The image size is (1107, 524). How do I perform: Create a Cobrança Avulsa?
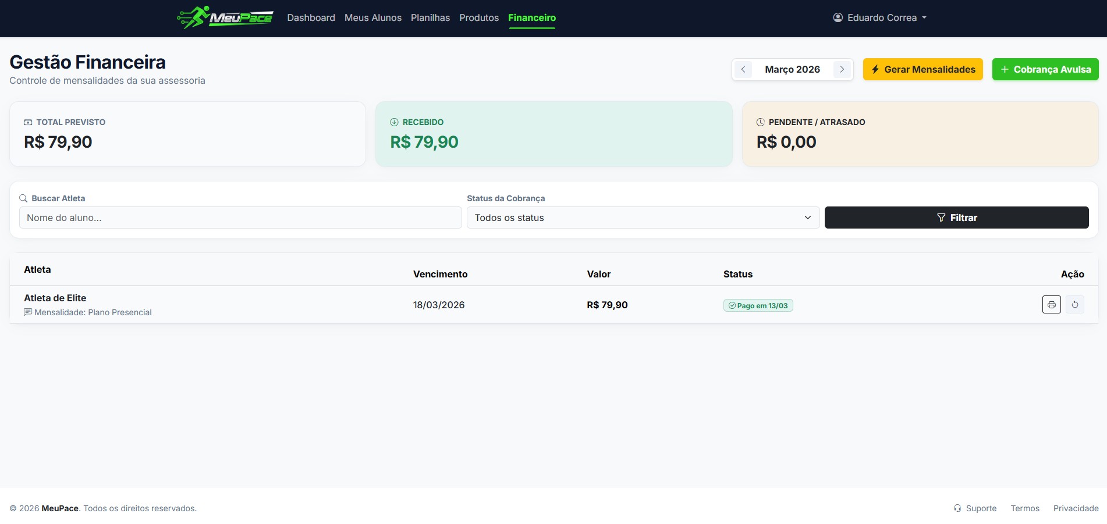1045,69
